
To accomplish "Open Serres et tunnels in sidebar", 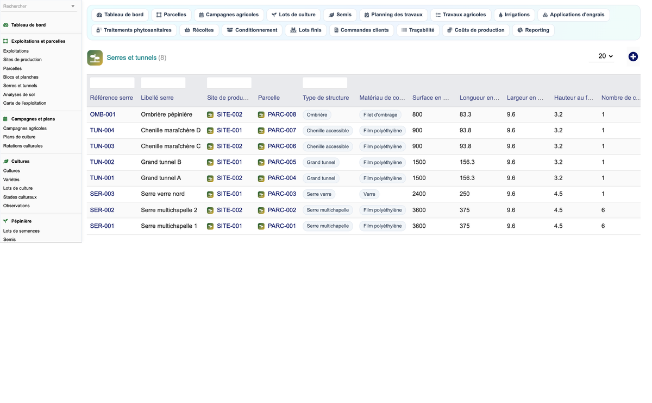I will 20,86.
